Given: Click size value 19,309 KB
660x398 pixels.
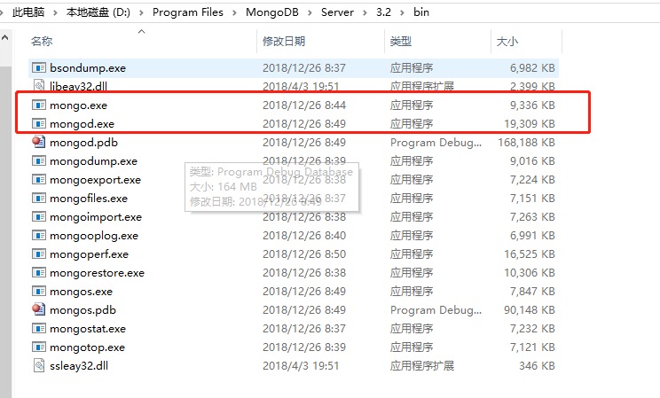Looking at the screenshot, I should [x=529, y=124].
